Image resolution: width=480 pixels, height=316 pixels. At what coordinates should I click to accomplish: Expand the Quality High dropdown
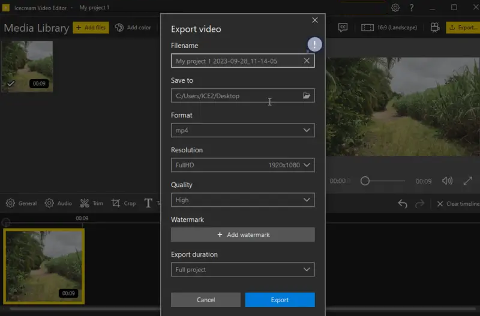click(242, 200)
